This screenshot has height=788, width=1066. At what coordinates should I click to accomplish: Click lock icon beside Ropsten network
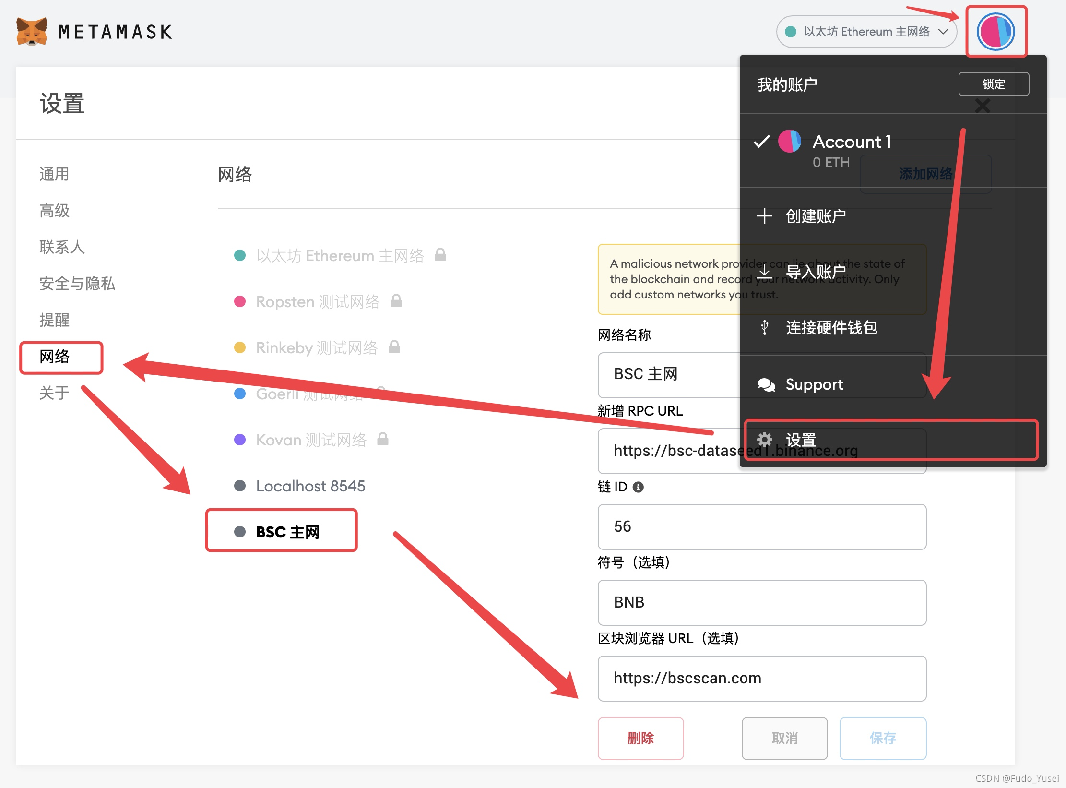[x=396, y=300]
